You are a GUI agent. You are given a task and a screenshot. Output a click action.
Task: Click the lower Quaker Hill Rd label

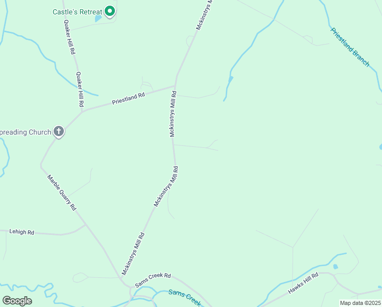point(80,89)
